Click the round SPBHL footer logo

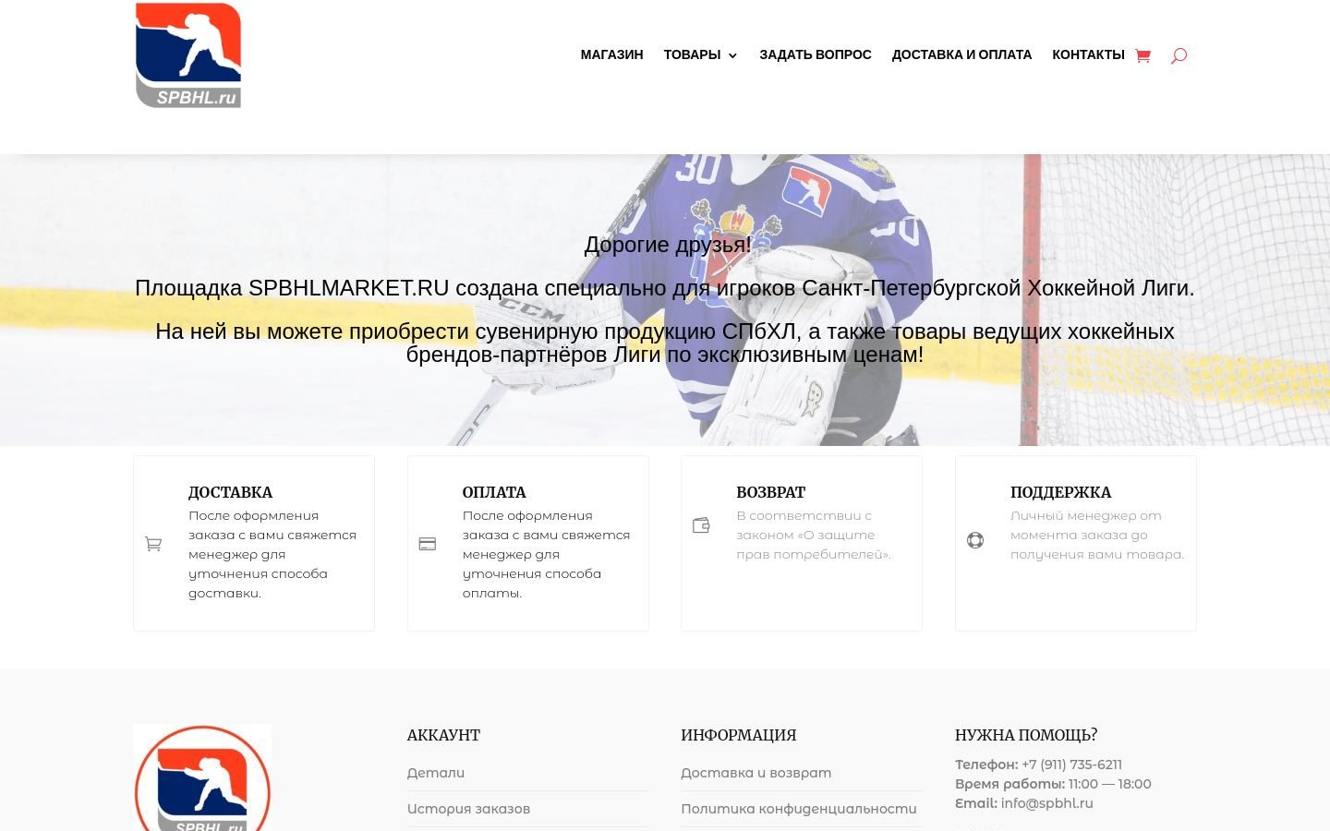(202, 778)
